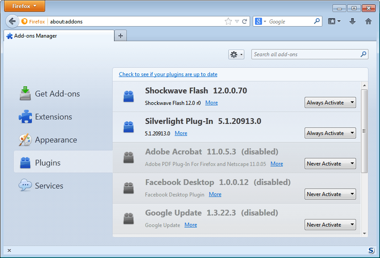The width and height of the screenshot is (380, 258).
Task: Open a new tab with plus button
Action: (121, 36)
